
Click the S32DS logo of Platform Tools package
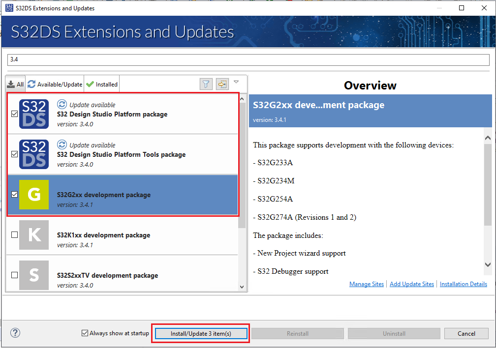click(34, 154)
